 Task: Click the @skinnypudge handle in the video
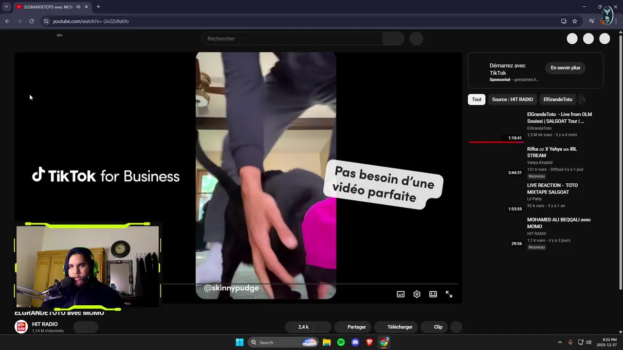(x=231, y=288)
